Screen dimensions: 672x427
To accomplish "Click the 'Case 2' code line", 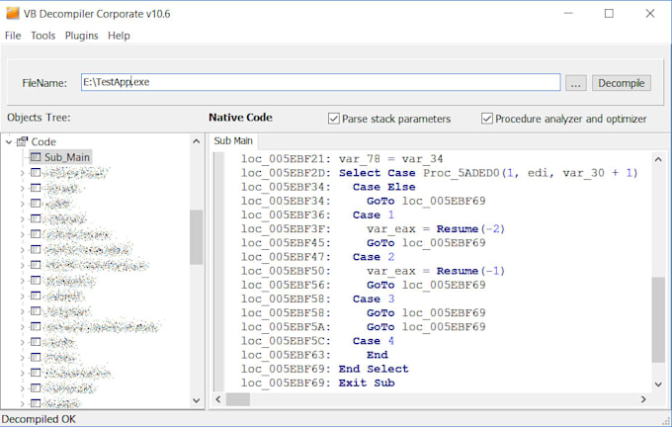I will point(317,257).
